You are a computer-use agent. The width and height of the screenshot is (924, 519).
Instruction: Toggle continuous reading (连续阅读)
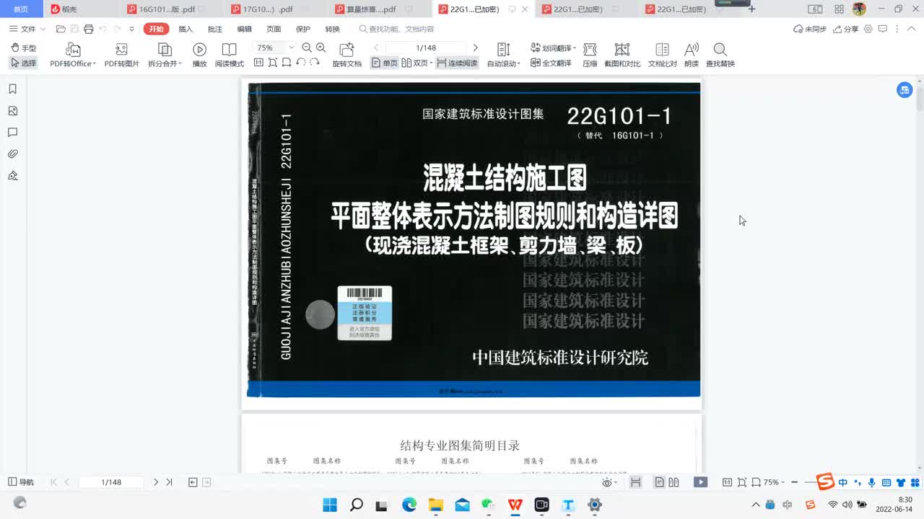click(457, 63)
